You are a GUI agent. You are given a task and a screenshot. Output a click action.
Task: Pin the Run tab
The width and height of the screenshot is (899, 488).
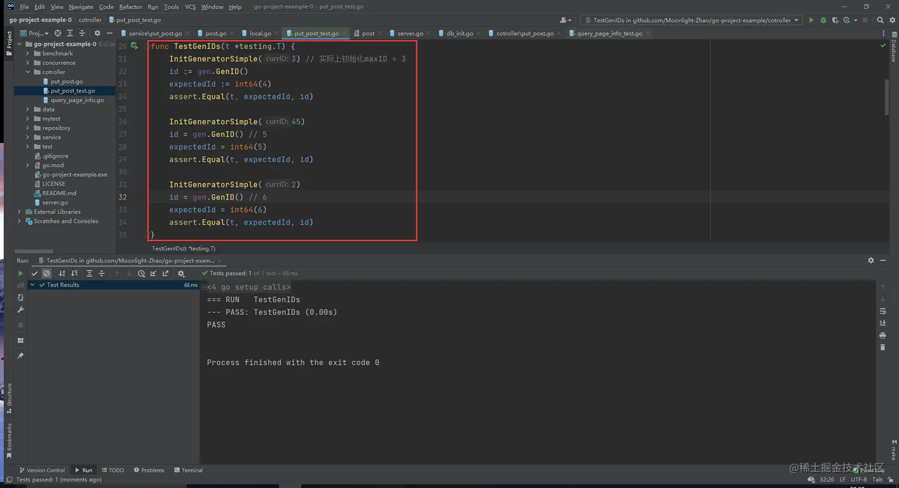pos(20,356)
